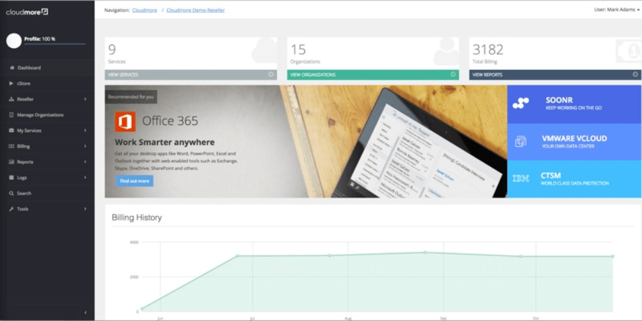Click the Search magnifier icon in sidebar
Viewport: 642px width, 321px height.
tap(12, 193)
